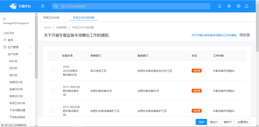The width and height of the screenshot is (259, 127).
Task: Open 检测日计划 in sidebar
Action: pyautogui.click(x=16, y=82)
